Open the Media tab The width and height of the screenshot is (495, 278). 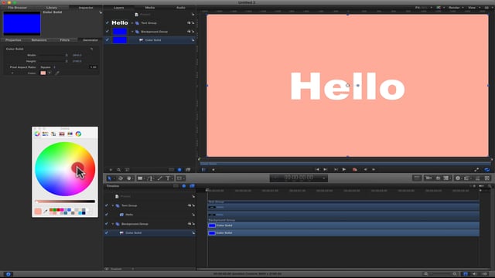click(x=150, y=7)
